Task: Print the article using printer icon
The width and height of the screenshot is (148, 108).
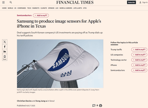Action: [100, 105]
